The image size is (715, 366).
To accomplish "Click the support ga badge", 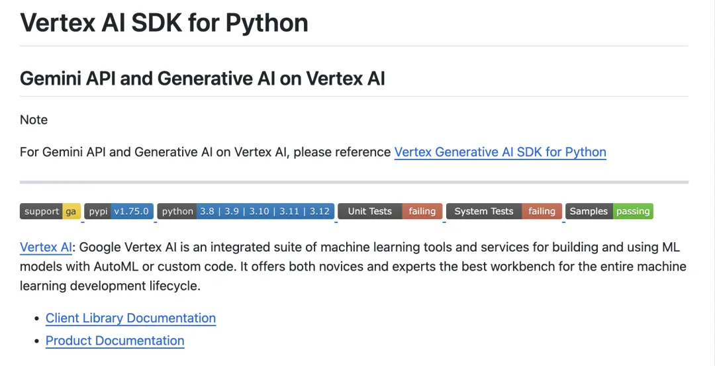I will point(50,211).
